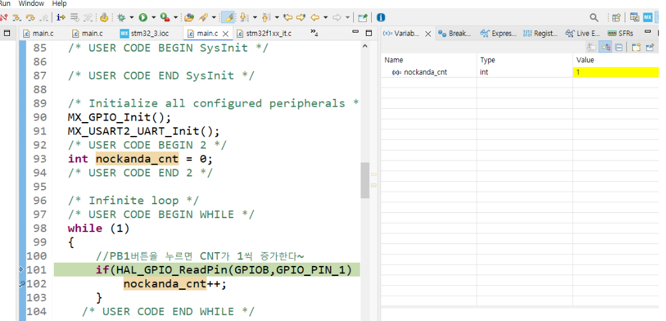Open the Run configurations dropdown arrow

pos(153,17)
